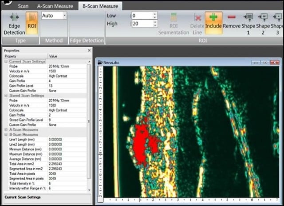Image resolution: width=284 pixels, height=206 pixels.
Task: Select the Maximum Distance (mm) row
Action: tap(45, 154)
